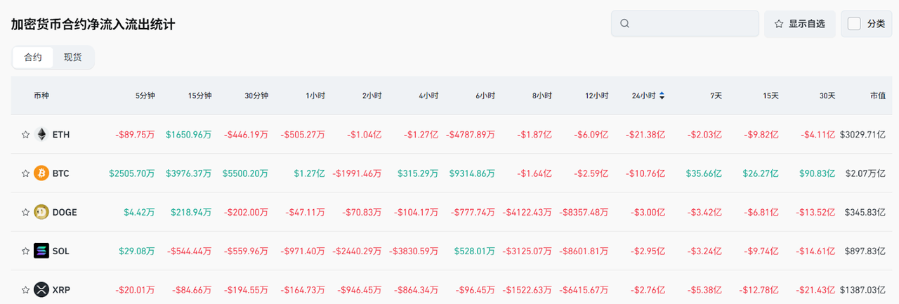The image size is (899, 304).
Task: Click the Solana logo icon
Action: 41,251
